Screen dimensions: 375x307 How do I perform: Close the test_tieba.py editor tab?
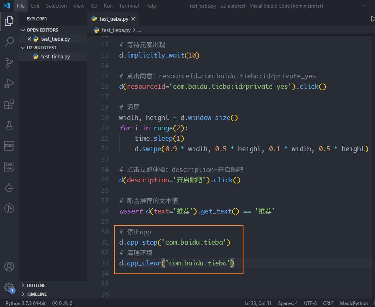point(133,19)
